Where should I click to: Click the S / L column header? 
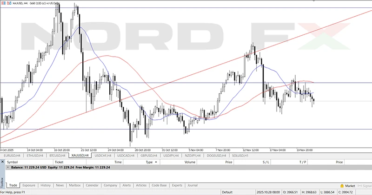pos(252,162)
